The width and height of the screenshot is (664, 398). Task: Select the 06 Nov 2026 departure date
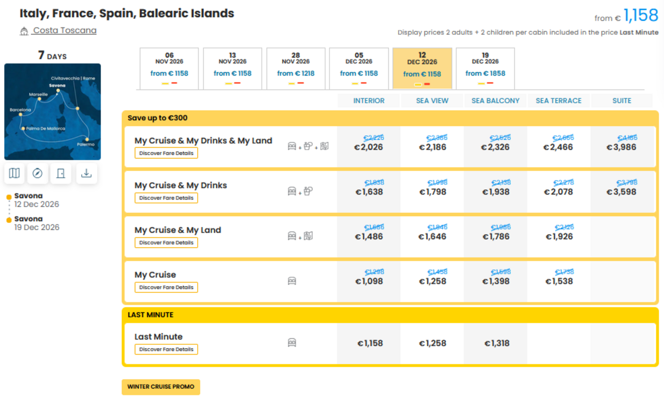[x=169, y=69]
